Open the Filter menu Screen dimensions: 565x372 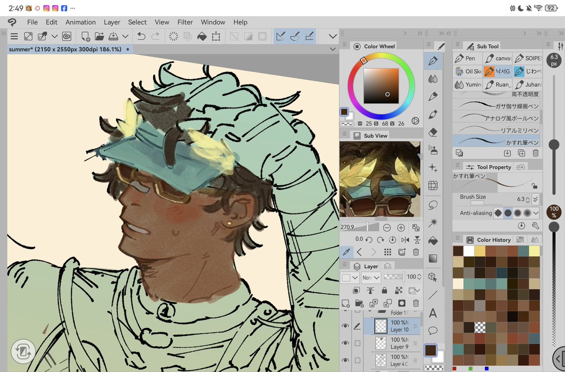coord(185,22)
